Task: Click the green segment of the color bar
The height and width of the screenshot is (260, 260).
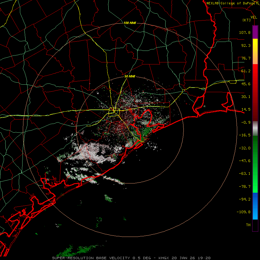Action: 255,164
